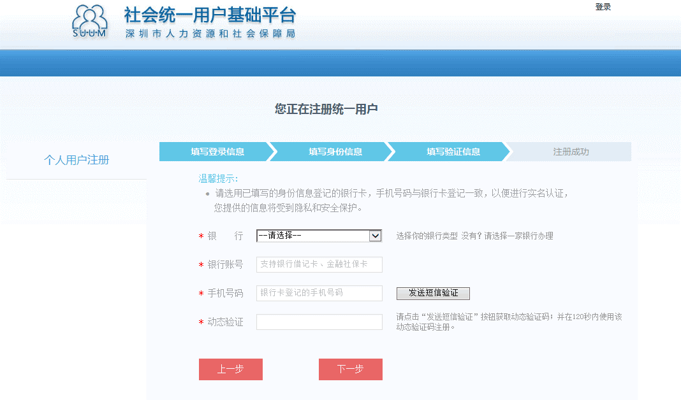Click the 温馨提示 notice heading

(216, 177)
